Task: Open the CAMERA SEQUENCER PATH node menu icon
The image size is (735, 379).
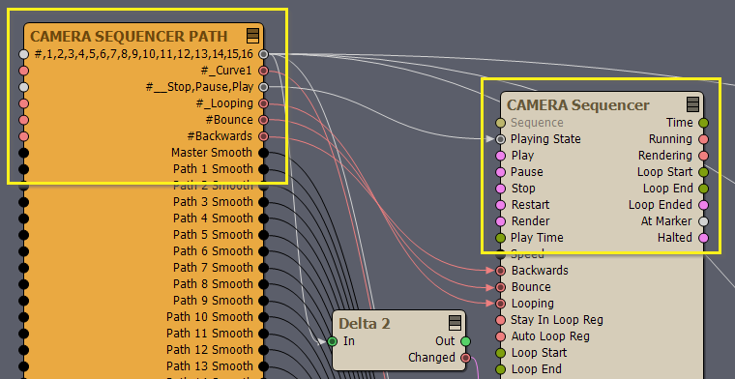Action: [x=252, y=36]
